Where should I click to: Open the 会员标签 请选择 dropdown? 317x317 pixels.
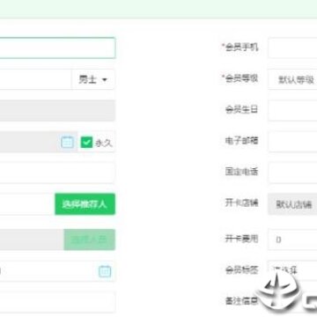pyautogui.click(x=292, y=270)
